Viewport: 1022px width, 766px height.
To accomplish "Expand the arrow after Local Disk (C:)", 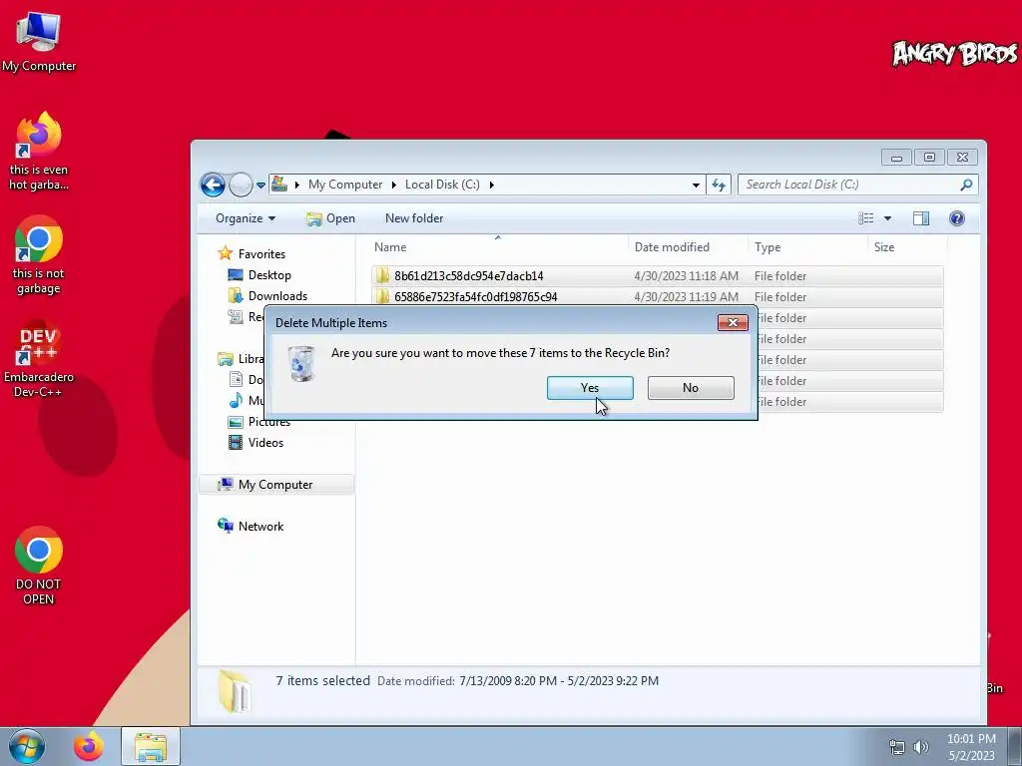I will point(491,185).
